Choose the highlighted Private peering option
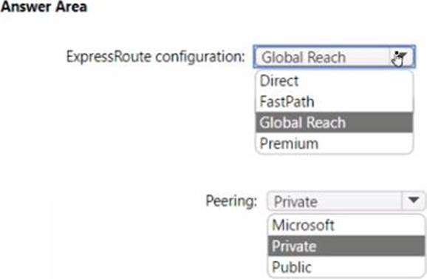The image size is (427, 279). pos(346,246)
